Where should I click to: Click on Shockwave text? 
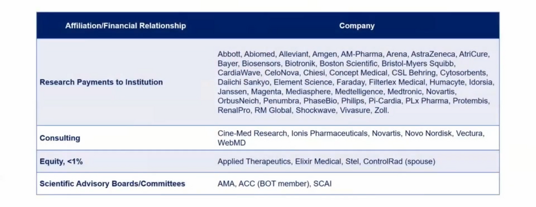click(315, 111)
